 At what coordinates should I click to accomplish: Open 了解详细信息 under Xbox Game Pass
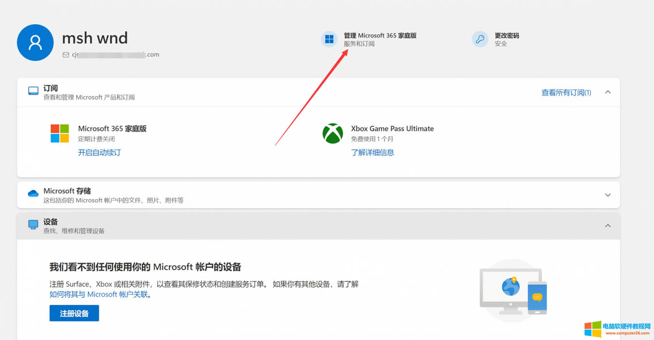373,152
